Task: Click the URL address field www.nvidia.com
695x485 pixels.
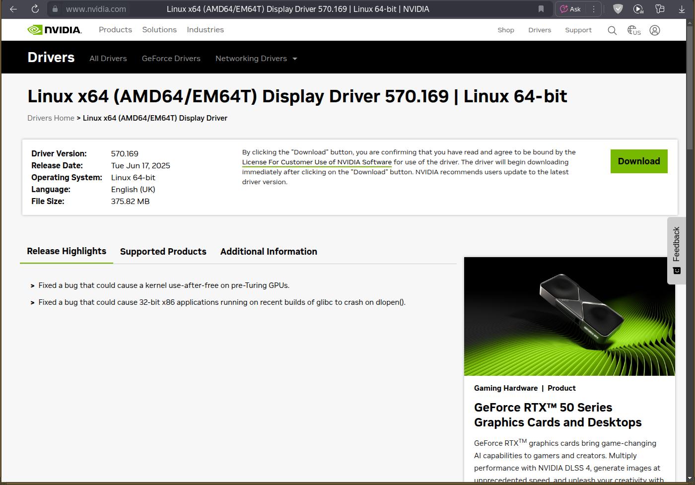Action: click(96, 9)
